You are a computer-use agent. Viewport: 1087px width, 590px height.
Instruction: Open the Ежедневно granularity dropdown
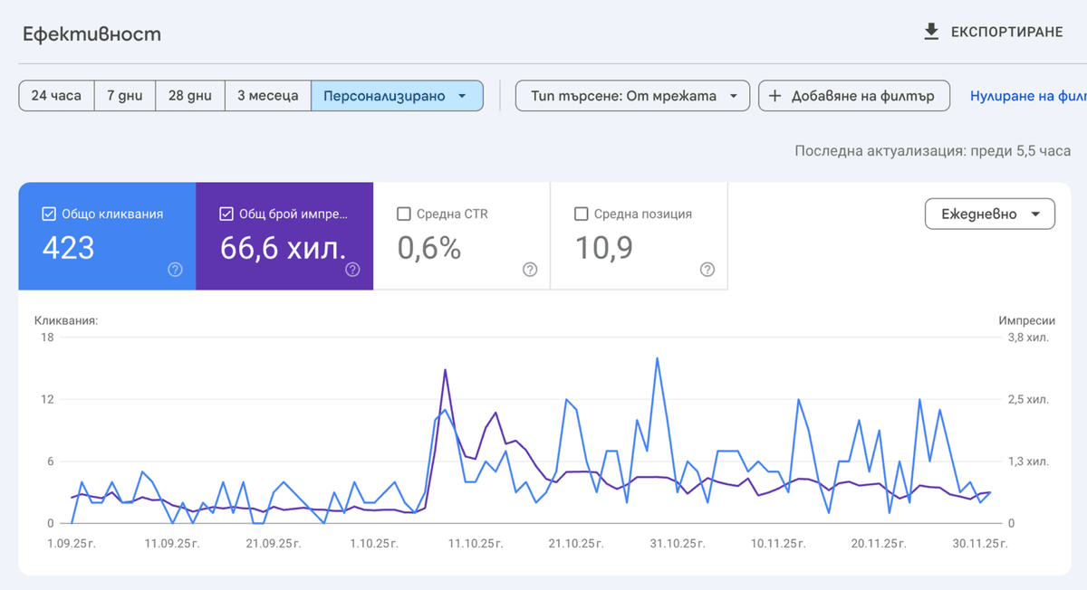point(989,214)
